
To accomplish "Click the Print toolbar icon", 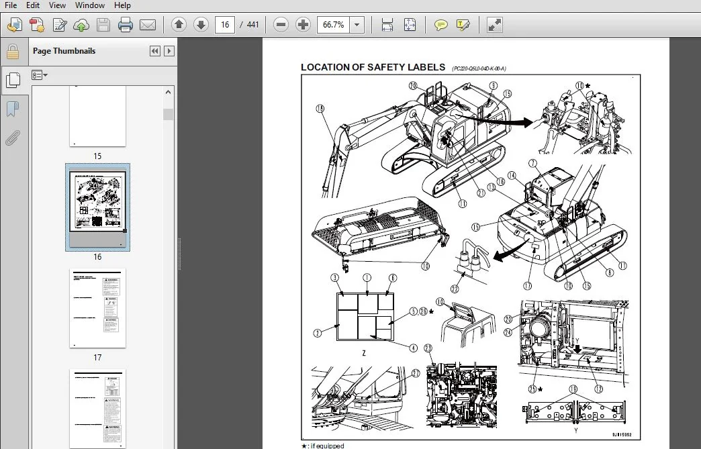I will [x=125, y=25].
